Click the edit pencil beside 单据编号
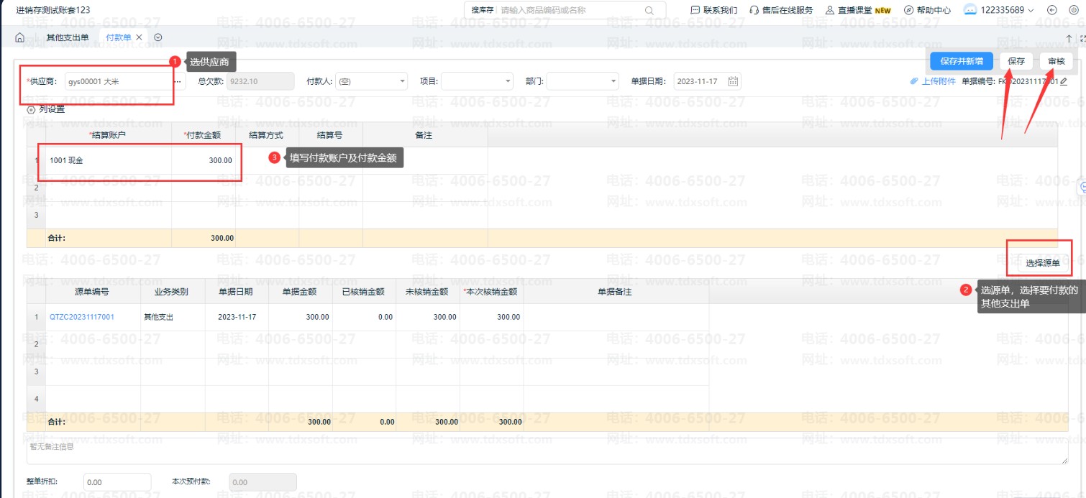The width and height of the screenshot is (1086, 498). tap(1064, 81)
